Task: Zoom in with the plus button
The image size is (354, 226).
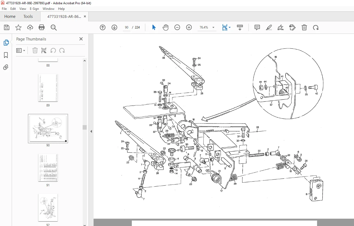Action: point(189,27)
